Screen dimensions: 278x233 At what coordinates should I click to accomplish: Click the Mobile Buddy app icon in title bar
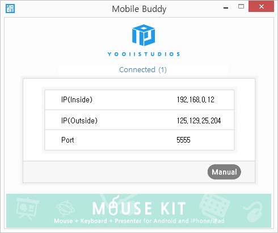click(10, 9)
